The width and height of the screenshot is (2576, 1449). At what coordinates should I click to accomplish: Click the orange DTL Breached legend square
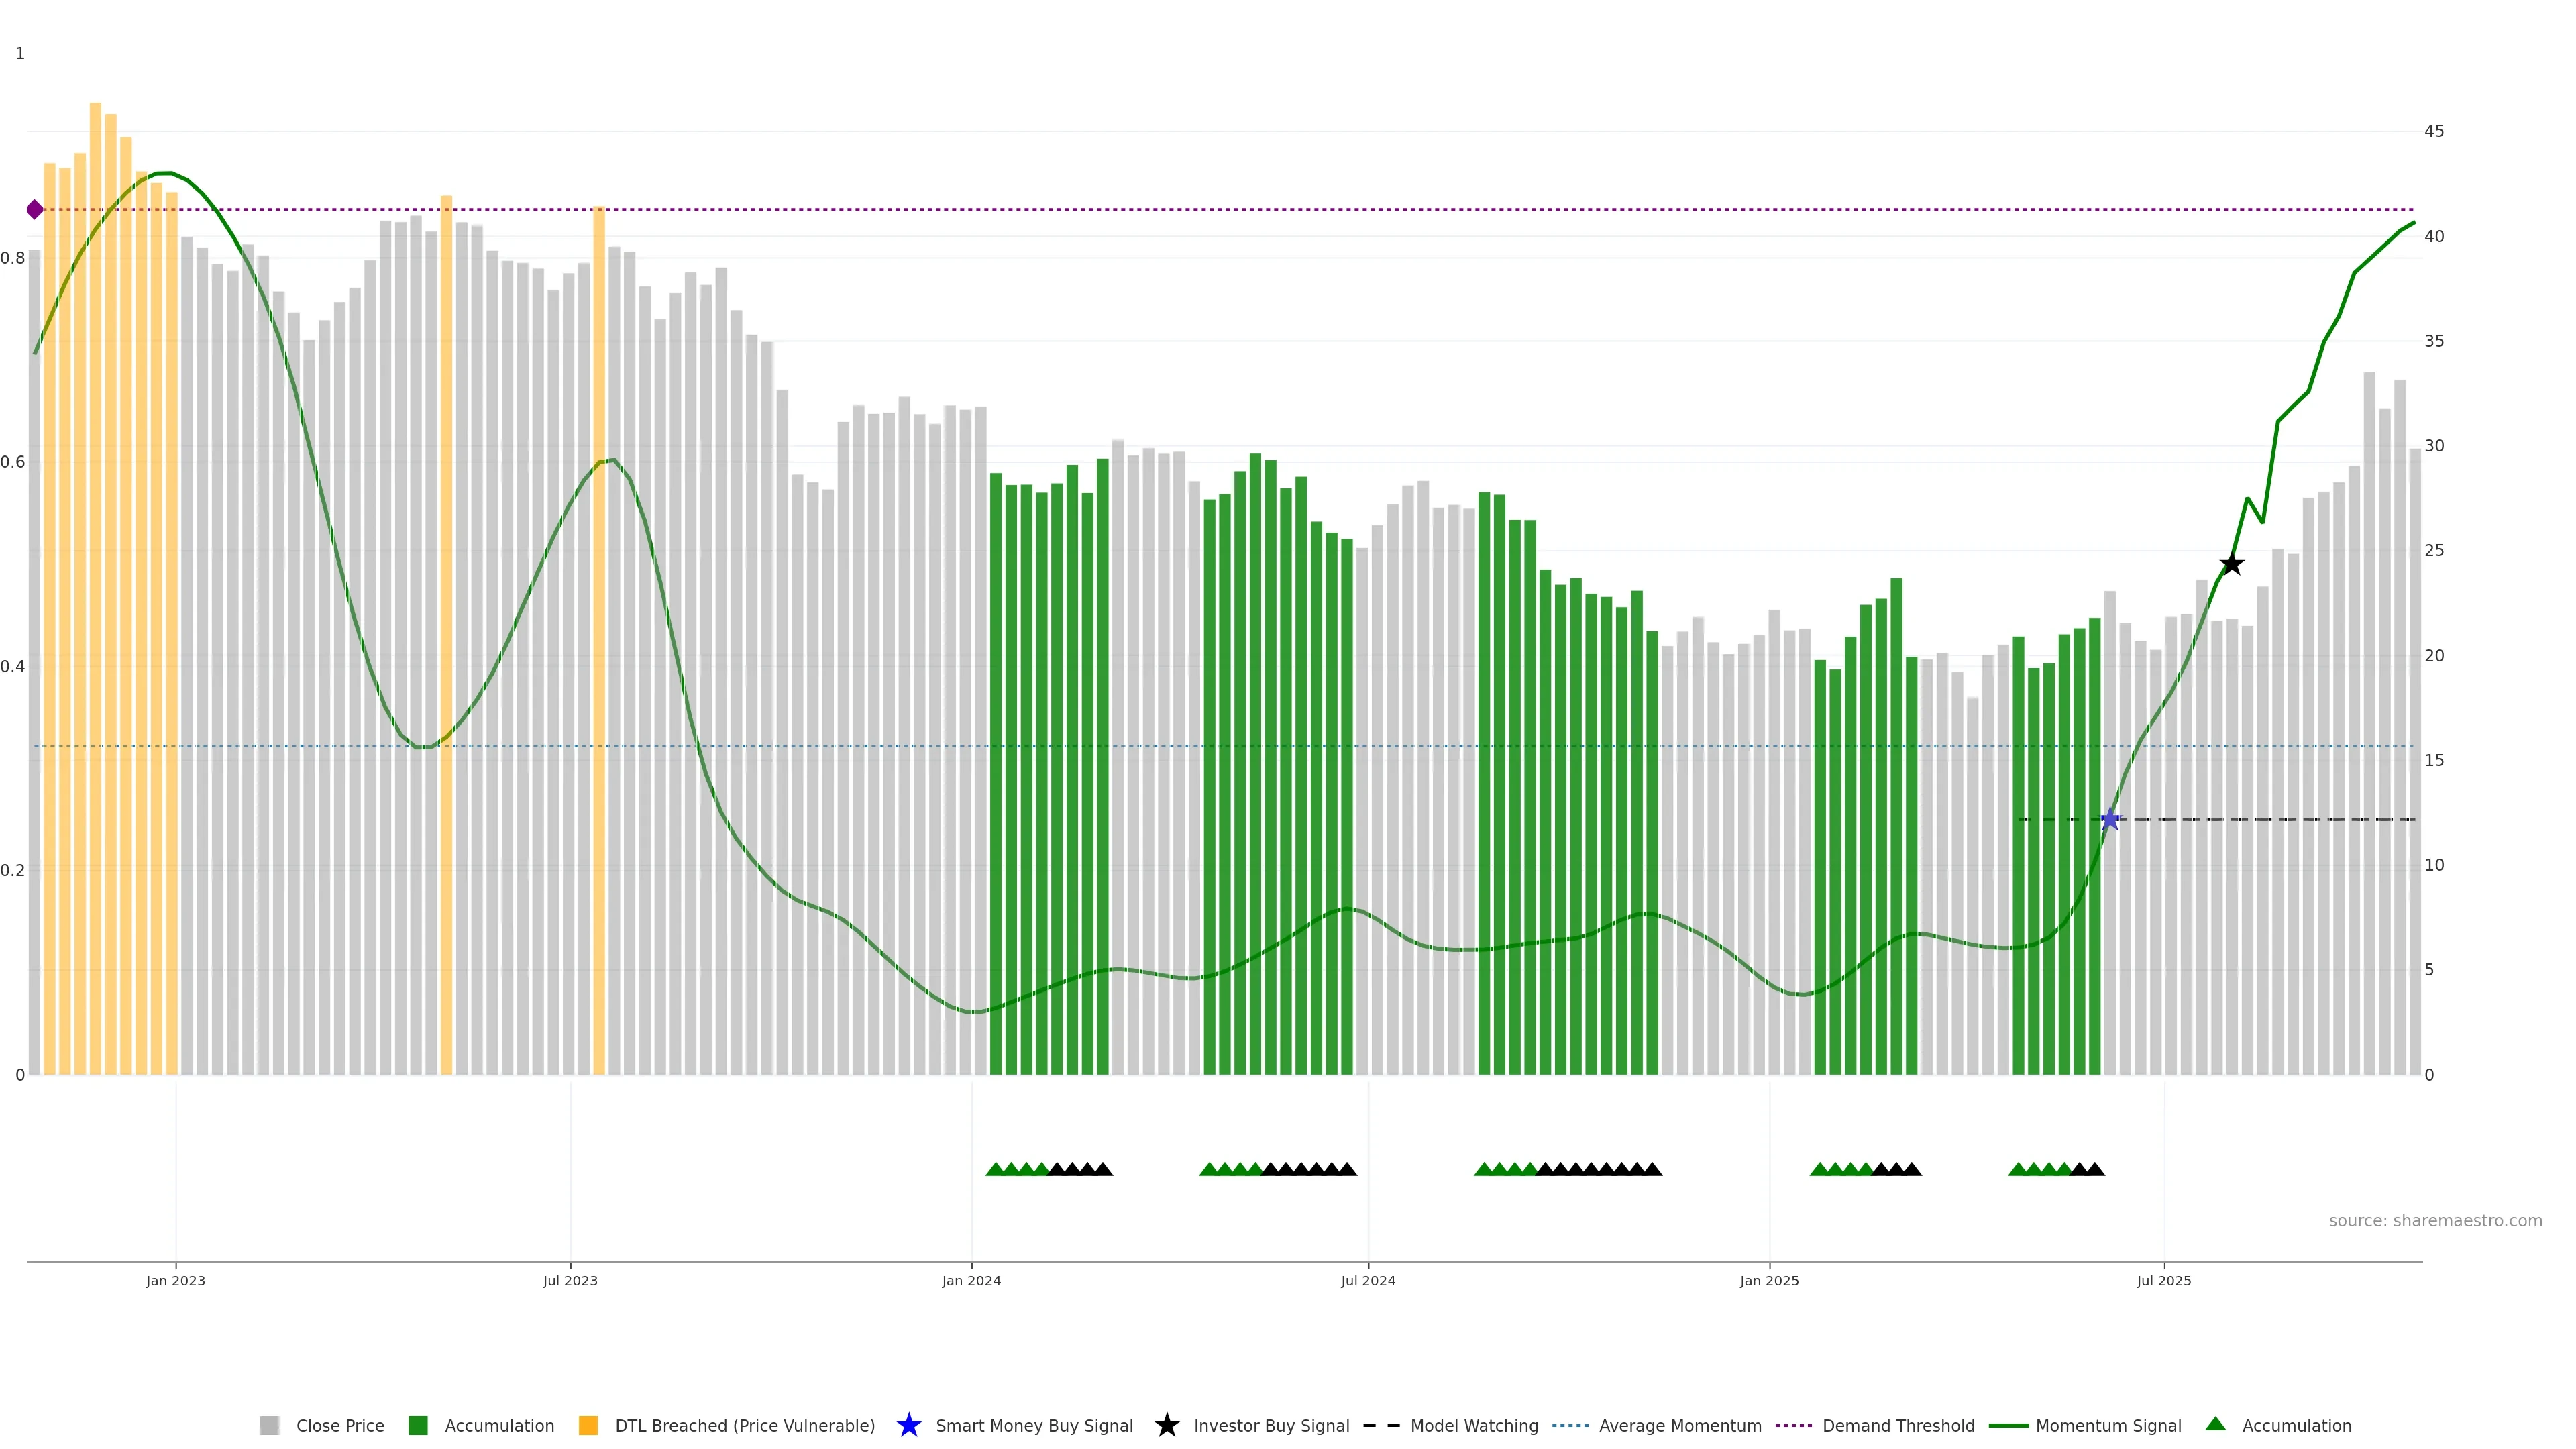588,1425
